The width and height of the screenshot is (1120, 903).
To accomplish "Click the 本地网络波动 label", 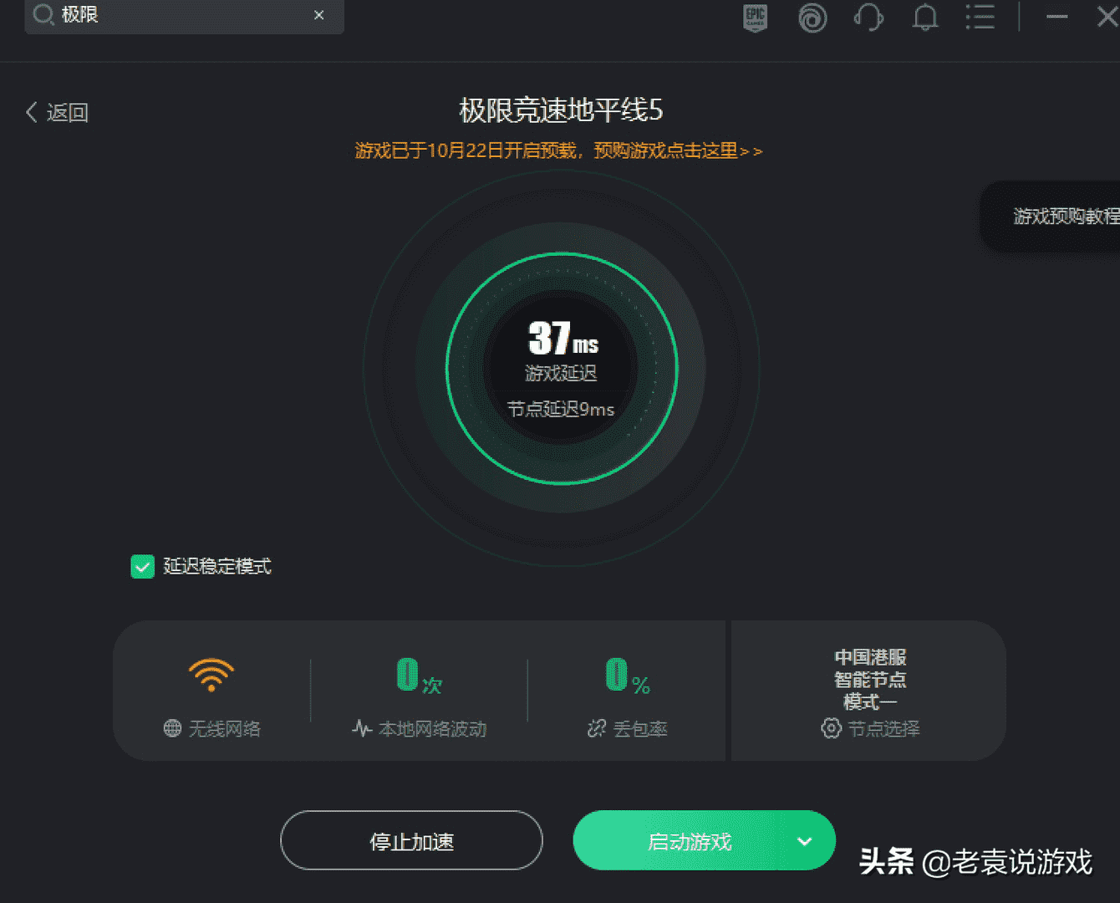I will coord(432,729).
